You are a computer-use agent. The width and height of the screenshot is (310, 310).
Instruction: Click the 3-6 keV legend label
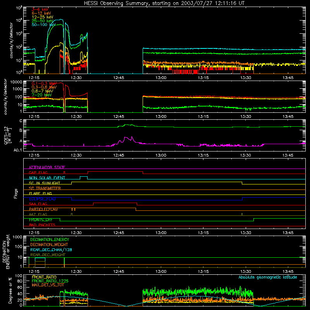40,9
